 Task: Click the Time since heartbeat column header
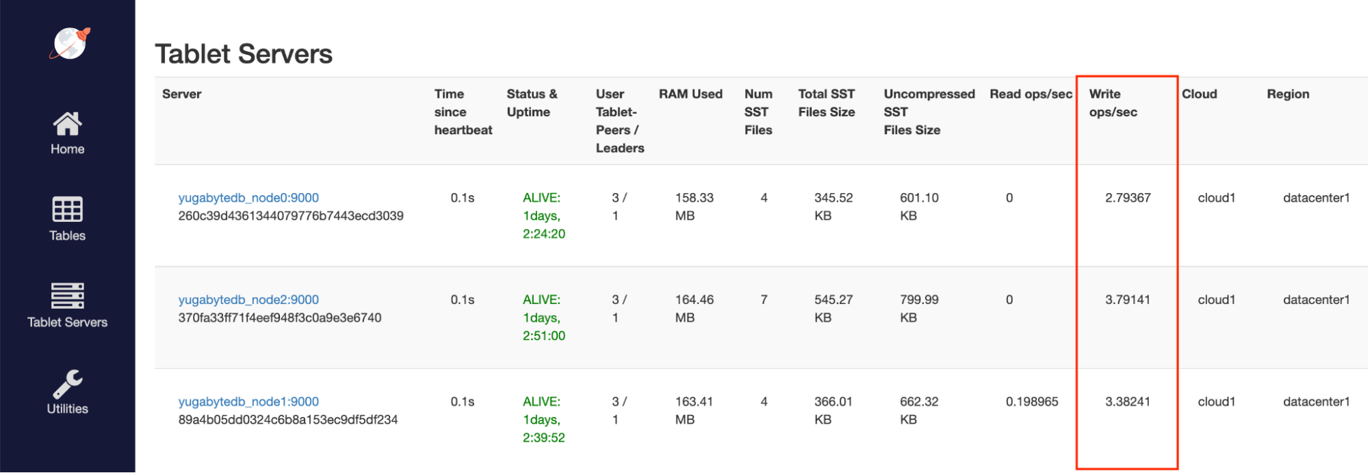tap(463, 112)
